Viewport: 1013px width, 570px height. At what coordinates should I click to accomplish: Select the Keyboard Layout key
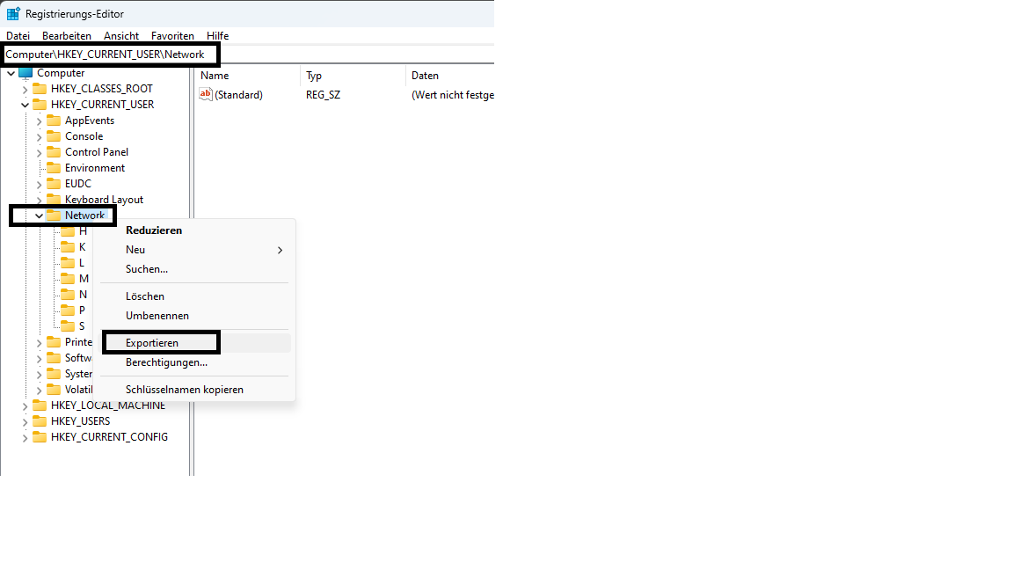[x=104, y=200]
